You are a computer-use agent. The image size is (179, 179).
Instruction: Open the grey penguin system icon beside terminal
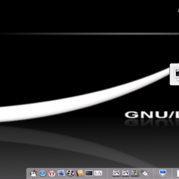click(98, 173)
